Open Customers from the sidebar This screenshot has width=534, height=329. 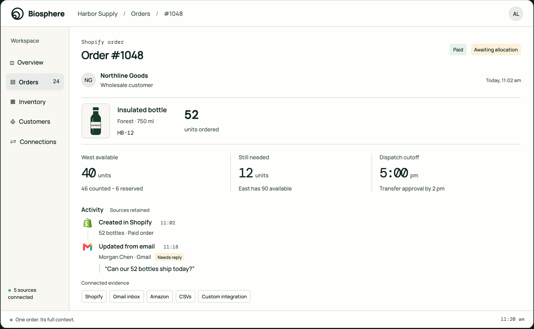(35, 122)
